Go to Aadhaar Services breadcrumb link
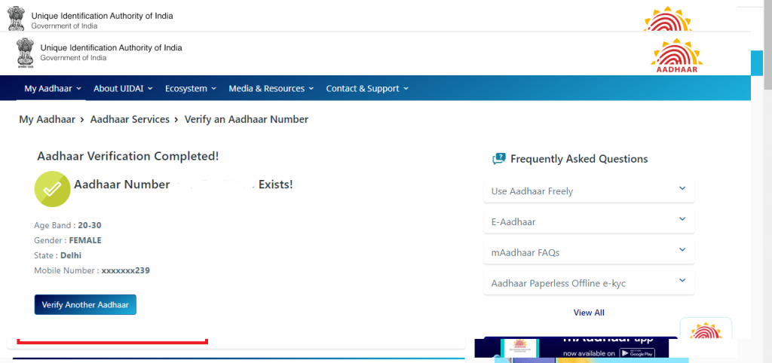Screen dimensions: 772x363 [130, 120]
